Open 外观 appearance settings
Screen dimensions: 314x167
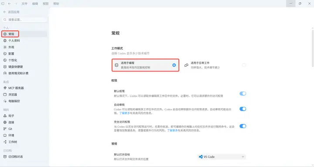[24, 47]
